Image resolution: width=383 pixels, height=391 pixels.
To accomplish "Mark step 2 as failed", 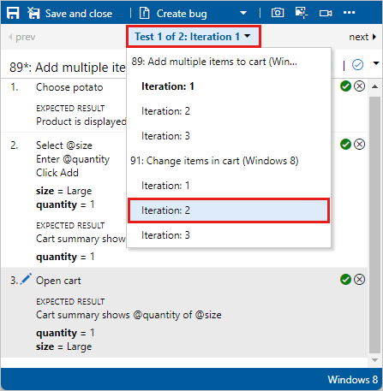I will click(359, 145).
